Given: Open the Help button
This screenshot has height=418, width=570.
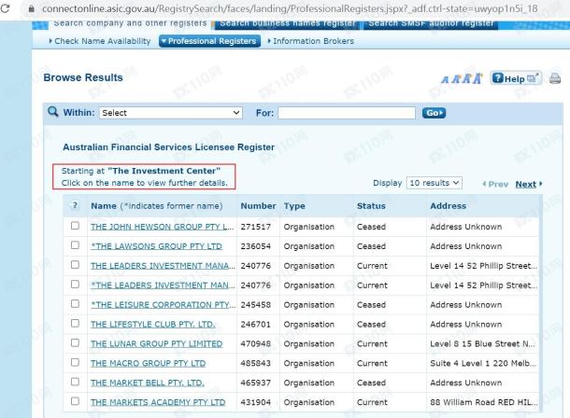Looking at the screenshot, I should [516, 78].
